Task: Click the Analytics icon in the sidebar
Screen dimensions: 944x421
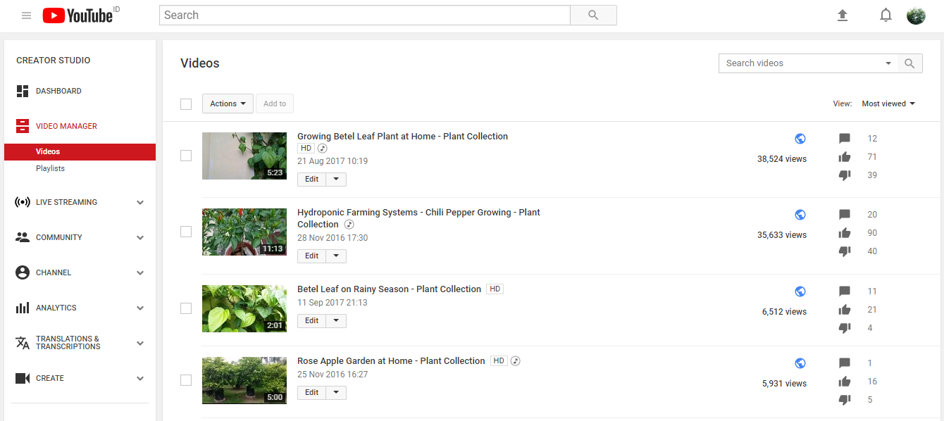Action: coord(21,308)
